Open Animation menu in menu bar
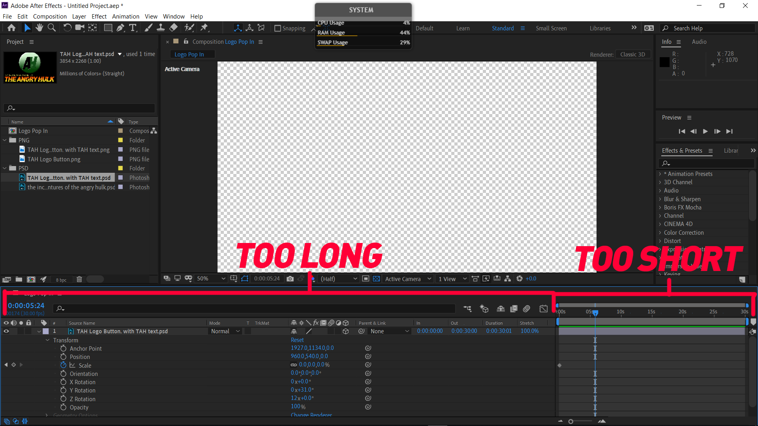 [x=126, y=16]
